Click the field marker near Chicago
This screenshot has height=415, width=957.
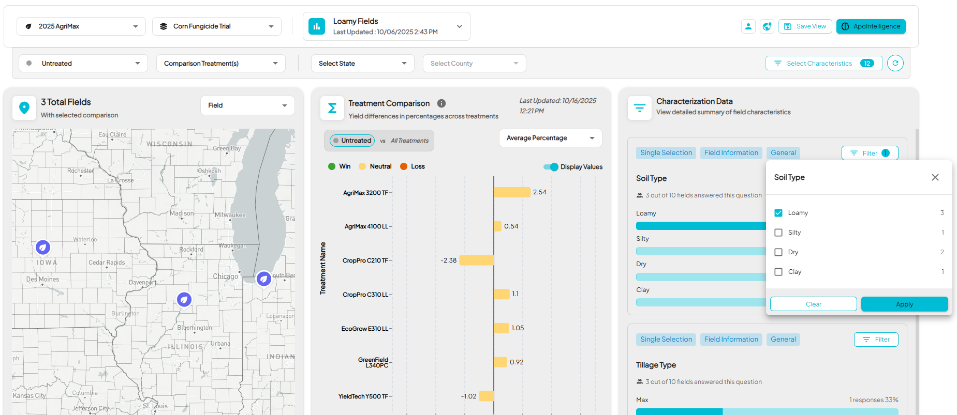click(264, 279)
